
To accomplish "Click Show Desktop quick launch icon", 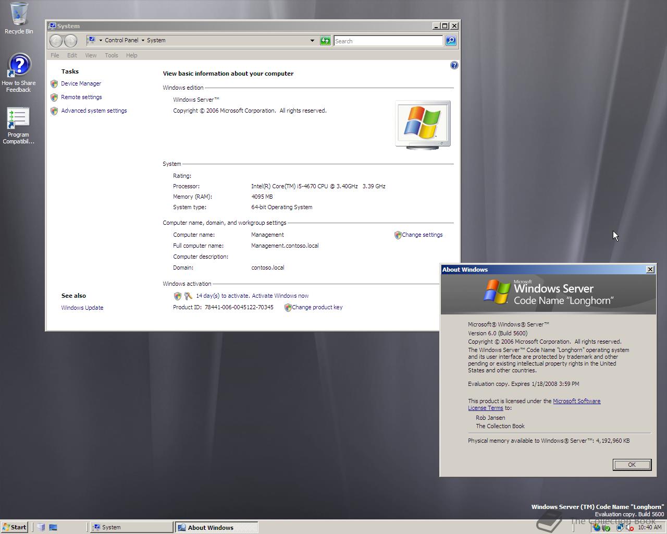I will point(53,527).
